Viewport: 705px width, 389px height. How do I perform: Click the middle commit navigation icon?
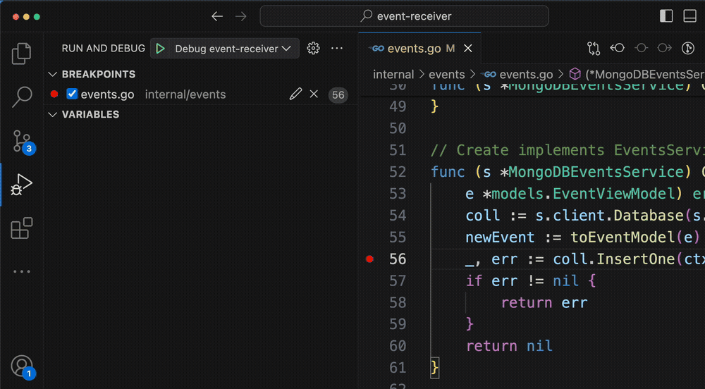(x=641, y=48)
